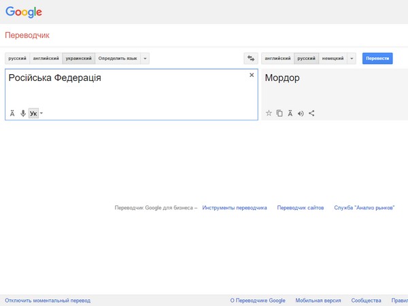Screen dimensions: 408x306
Task: Select украинский as source language
Action: [x=78, y=58]
